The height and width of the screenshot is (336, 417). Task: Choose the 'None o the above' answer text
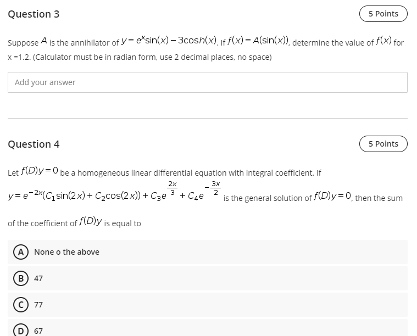coord(66,252)
